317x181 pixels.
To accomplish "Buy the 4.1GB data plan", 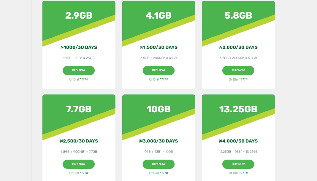I will 158,70.
